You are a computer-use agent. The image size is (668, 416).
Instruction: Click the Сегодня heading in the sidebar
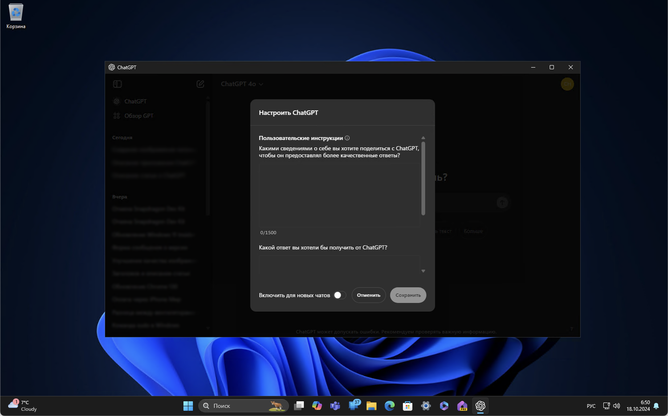[x=122, y=138]
